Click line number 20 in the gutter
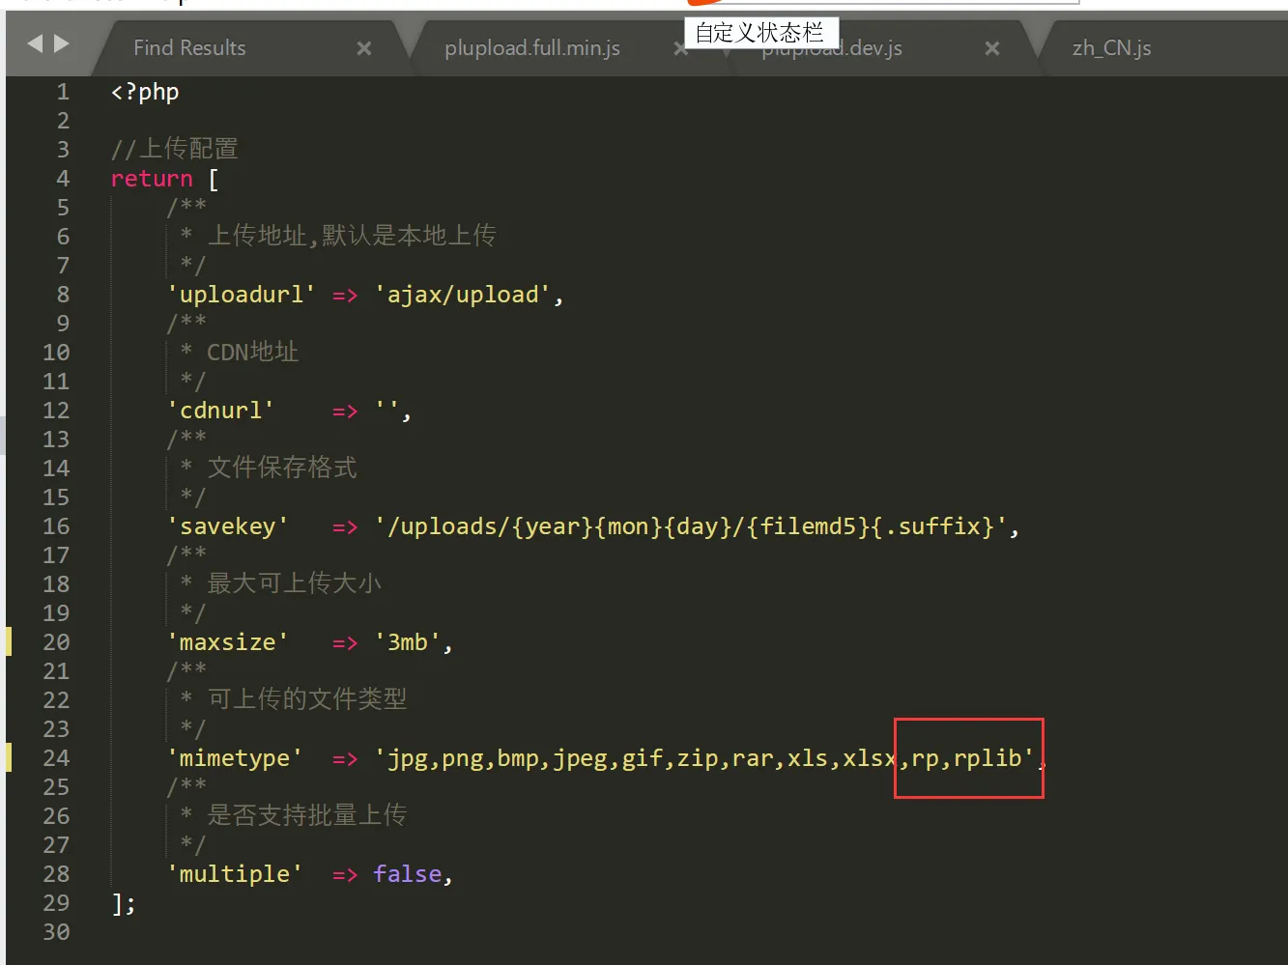The height and width of the screenshot is (965, 1288). click(x=56, y=642)
